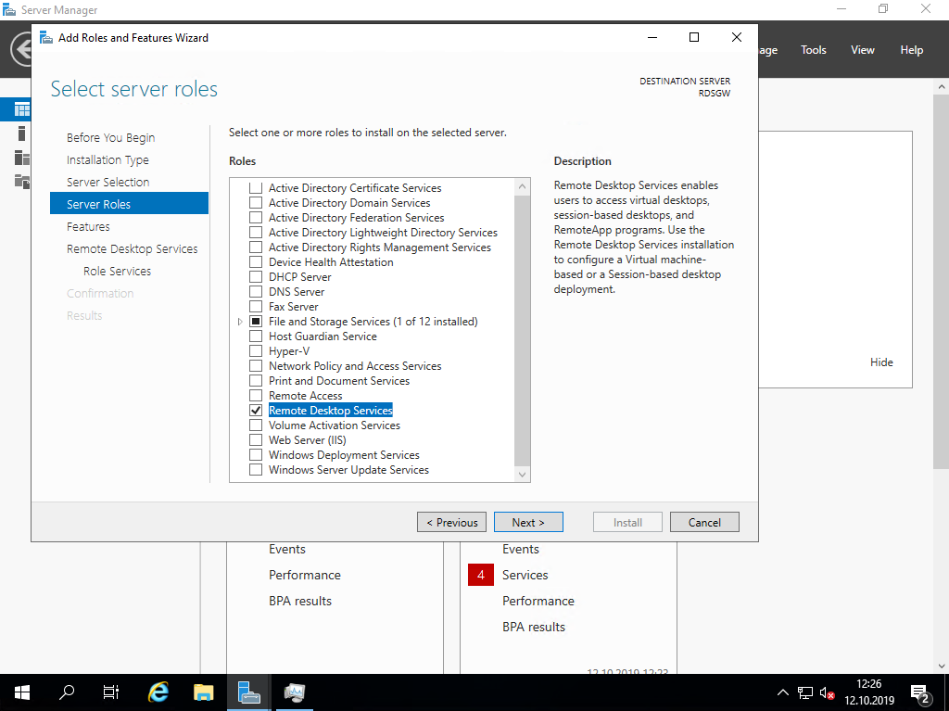This screenshot has width=949, height=711.
Task: Click the Next button
Action: pos(528,522)
